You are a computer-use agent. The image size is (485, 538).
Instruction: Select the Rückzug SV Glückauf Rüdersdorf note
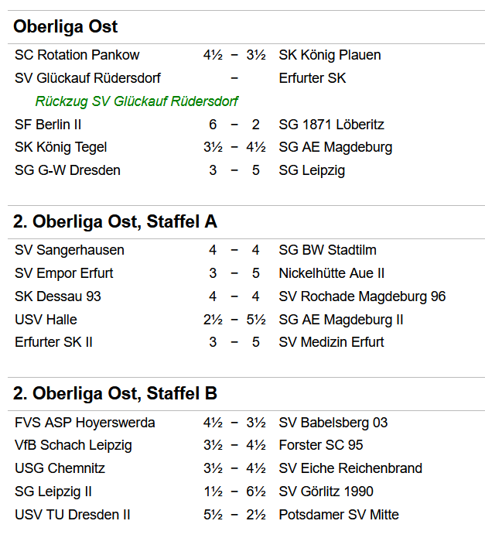pos(137,101)
